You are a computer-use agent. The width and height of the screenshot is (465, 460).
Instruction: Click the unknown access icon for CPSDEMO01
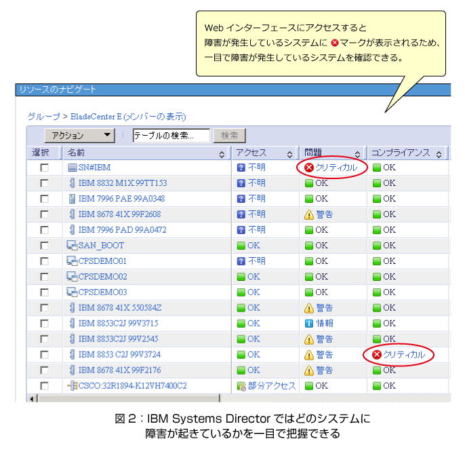pos(241,261)
